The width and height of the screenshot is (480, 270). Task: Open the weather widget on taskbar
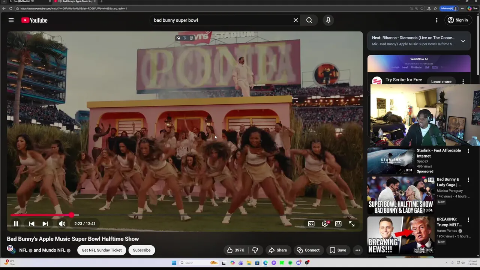10,262
